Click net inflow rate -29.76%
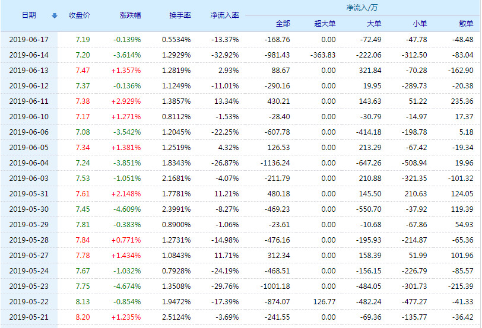 [225, 286]
